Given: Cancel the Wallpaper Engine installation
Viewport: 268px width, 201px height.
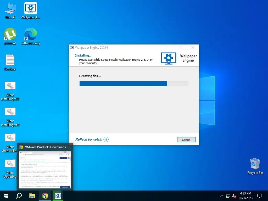Looking at the screenshot, I should coord(186,140).
